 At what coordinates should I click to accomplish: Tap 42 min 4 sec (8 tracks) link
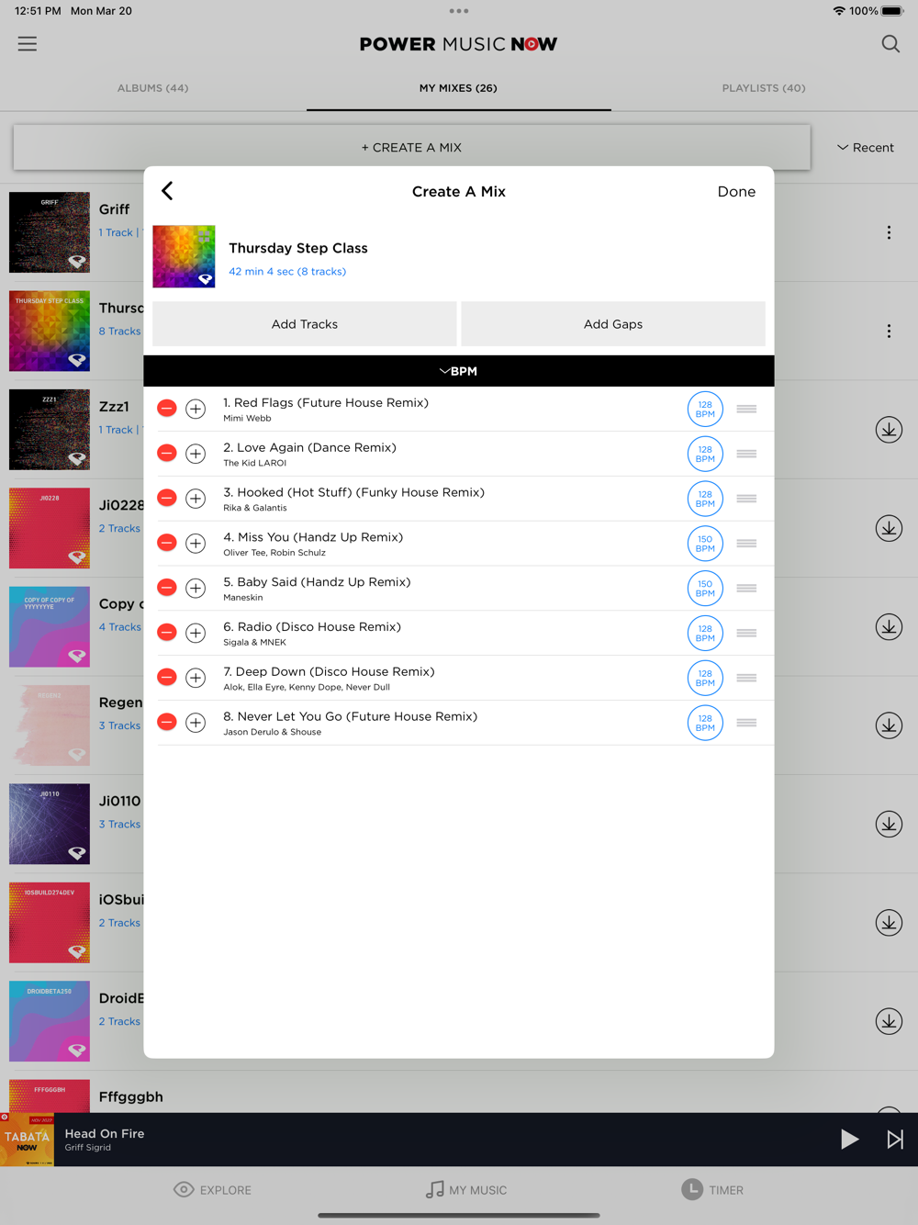point(287,271)
